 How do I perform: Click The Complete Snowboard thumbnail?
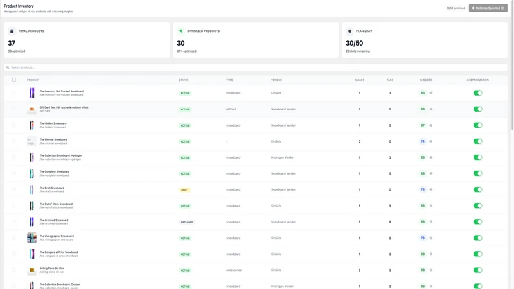point(31,173)
